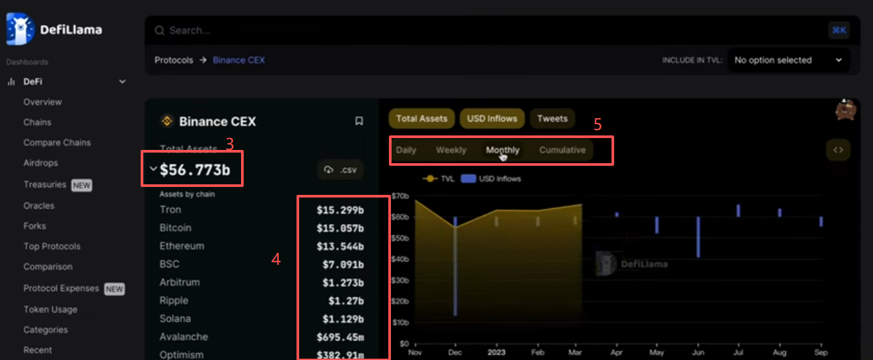Toggle the Tweets chart option

(552, 119)
